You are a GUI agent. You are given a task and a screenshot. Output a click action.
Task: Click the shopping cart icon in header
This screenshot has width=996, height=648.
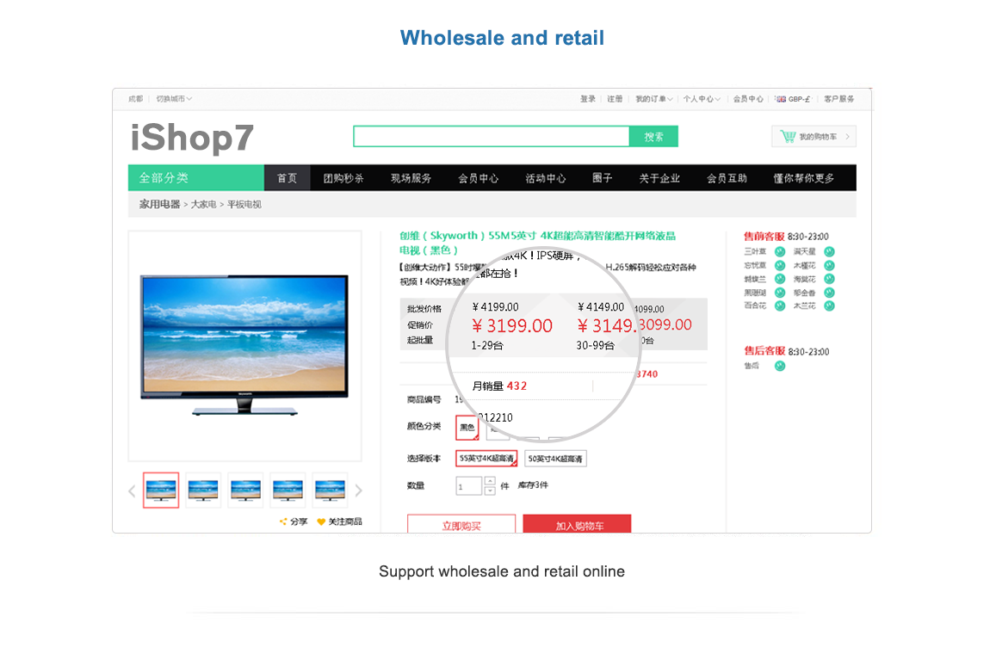click(x=788, y=136)
